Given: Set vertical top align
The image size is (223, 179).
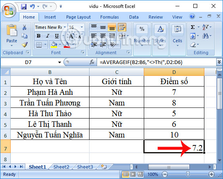Looking at the screenshot, I should click(x=94, y=27).
